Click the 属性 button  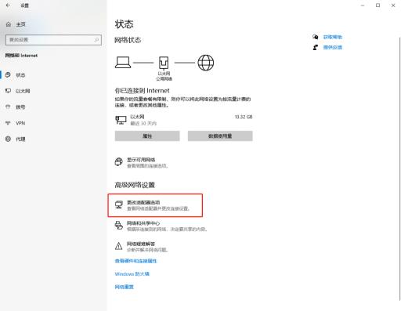coord(147,136)
